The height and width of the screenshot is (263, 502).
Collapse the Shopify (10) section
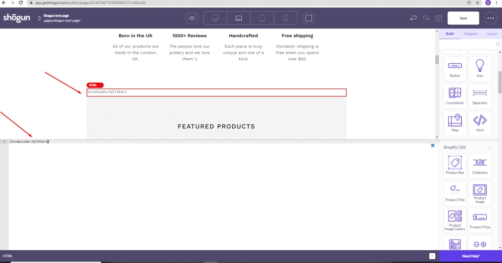489,147
